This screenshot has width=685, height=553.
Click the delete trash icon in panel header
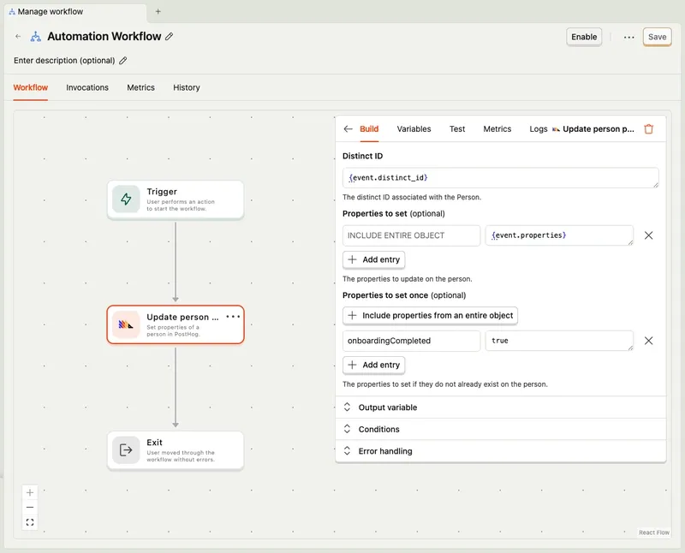pos(649,128)
